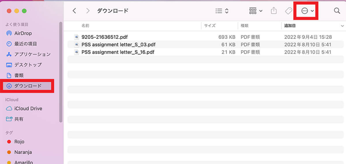The height and width of the screenshot is (164, 346).
Task: Sort by the 名前 column header
Action: 85,26
